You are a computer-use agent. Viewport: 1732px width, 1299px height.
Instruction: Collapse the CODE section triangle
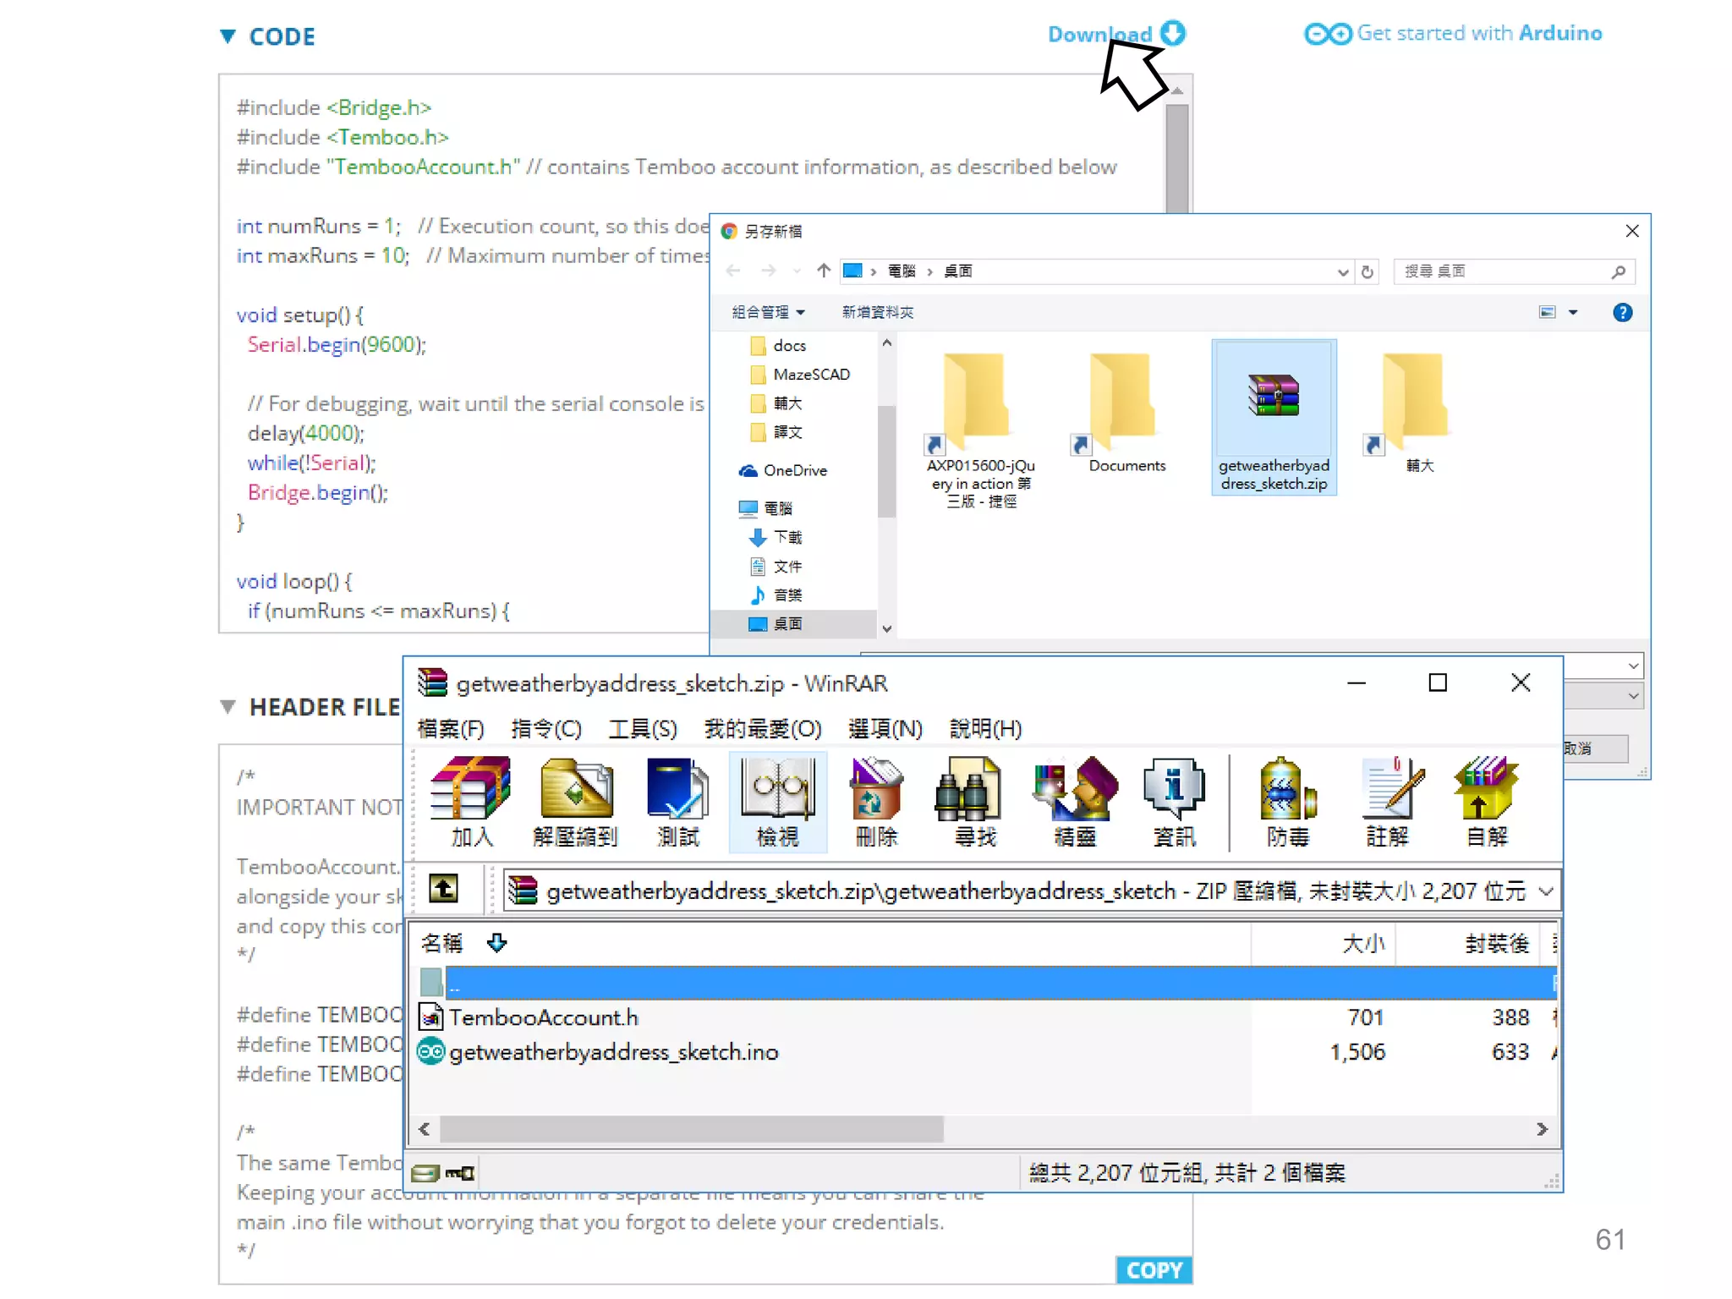pos(227,36)
